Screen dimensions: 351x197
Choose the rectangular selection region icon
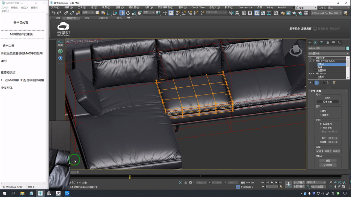[x=109, y=13]
